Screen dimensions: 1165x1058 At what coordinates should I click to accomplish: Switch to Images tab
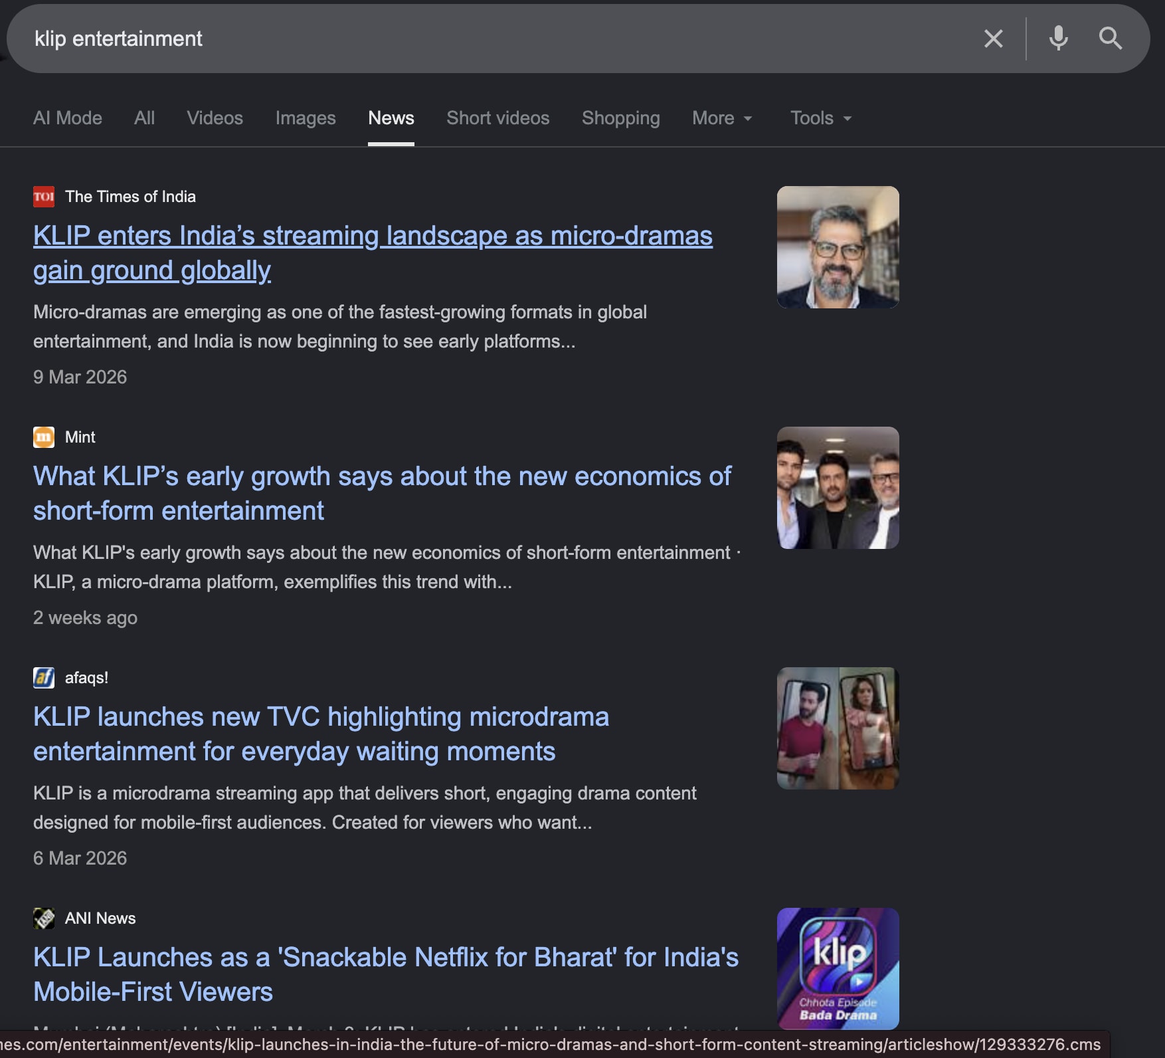[x=306, y=118]
